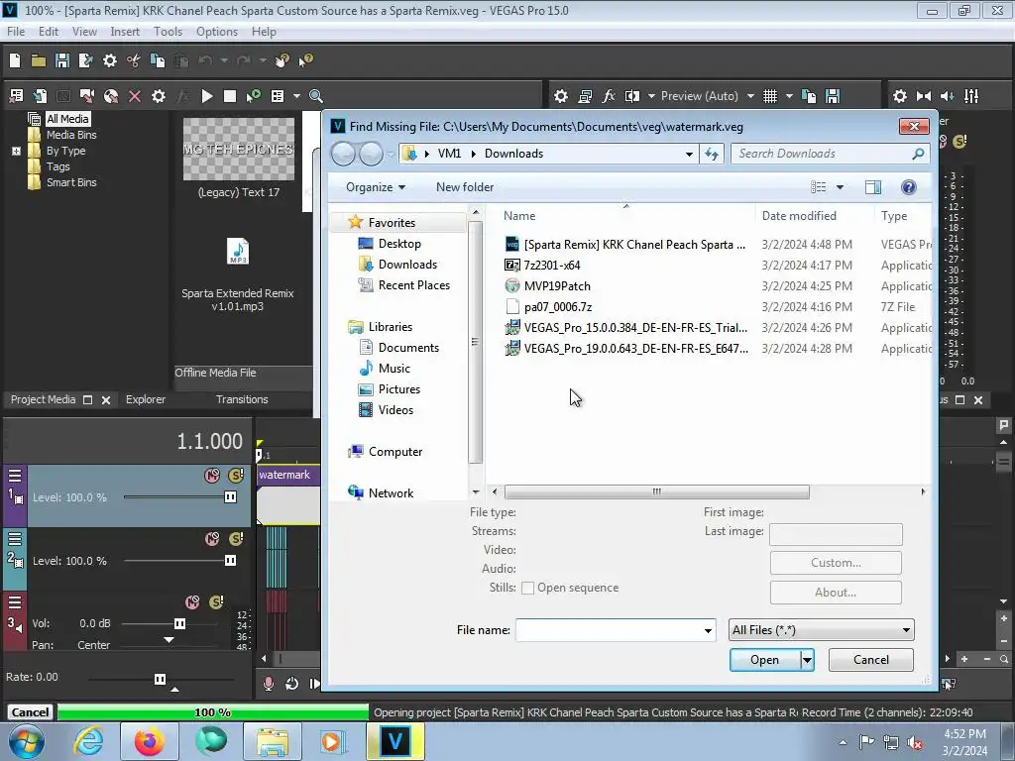
Task: Remove selected media with red X icon
Action: tap(135, 96)
